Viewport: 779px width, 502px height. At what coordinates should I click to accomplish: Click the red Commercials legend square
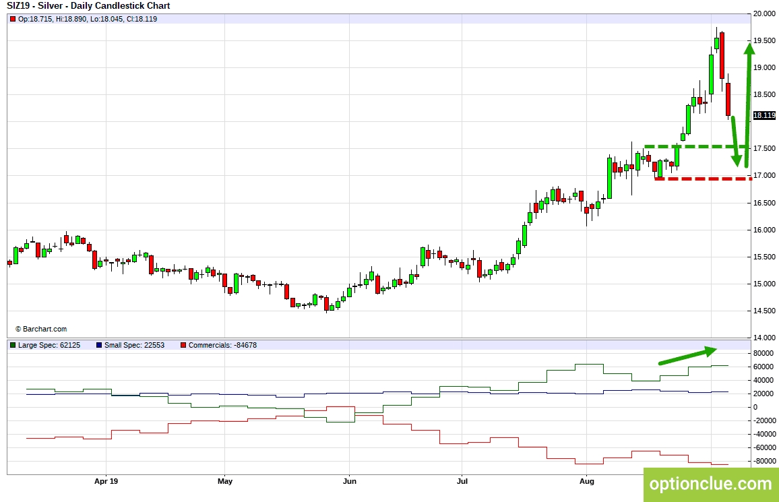pos(183,345)
